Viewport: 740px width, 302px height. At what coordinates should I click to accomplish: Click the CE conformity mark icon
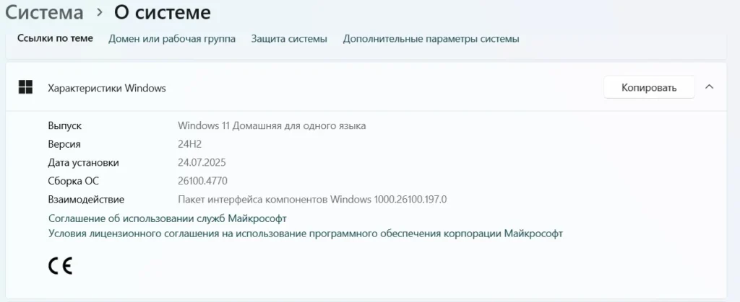(x=60, y=266)
